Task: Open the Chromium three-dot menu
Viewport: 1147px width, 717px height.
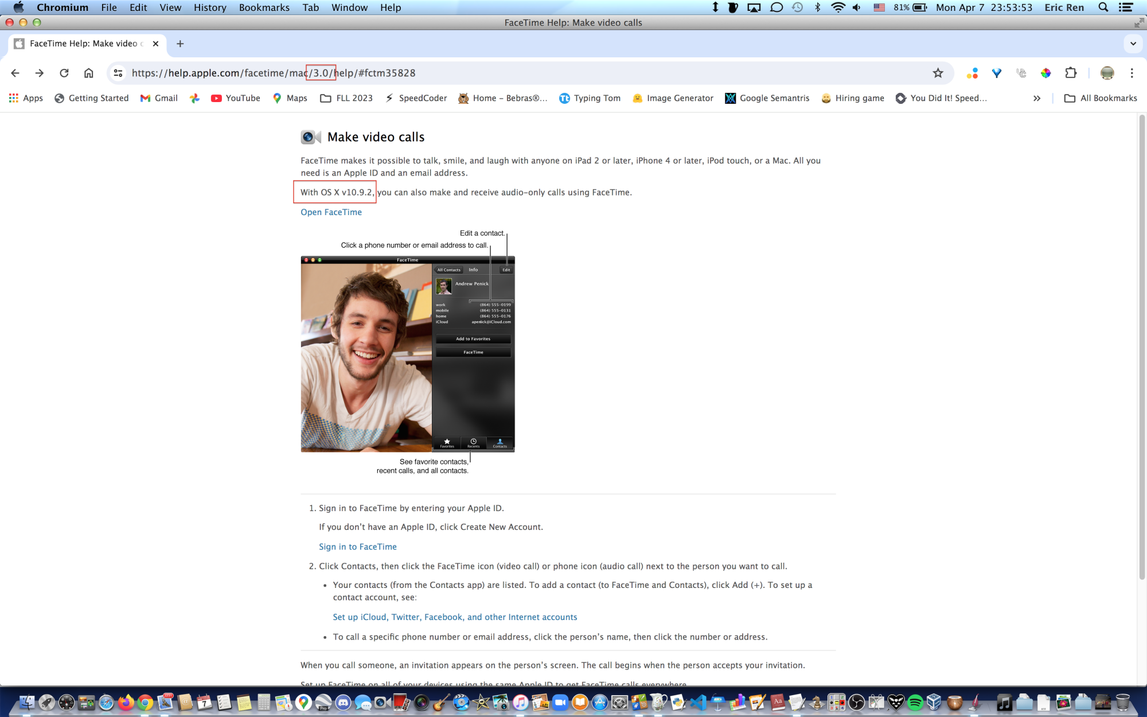Action: click(x=1132, y=73)
